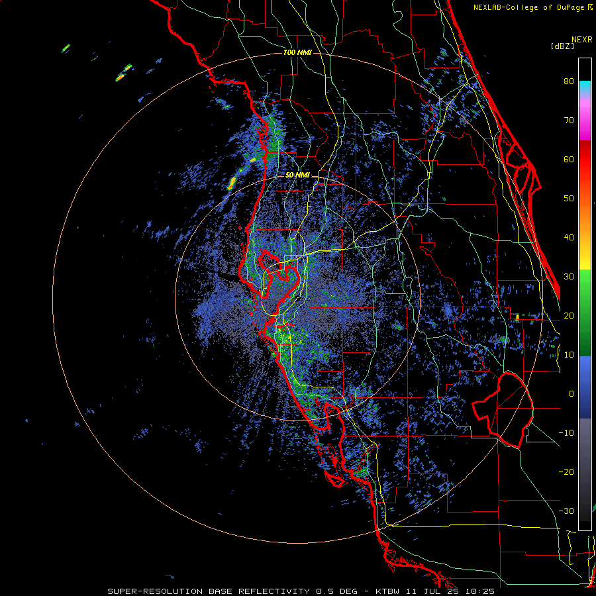Click the -20 value on the dBZ scale
Image resolution: width=596 pixels, height=596 pixels.
pyautogui.click(x=566, y=472)
